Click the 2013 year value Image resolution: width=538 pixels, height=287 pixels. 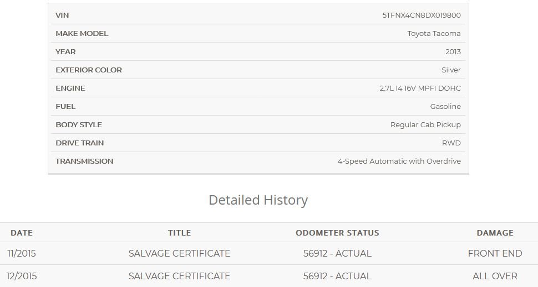(453, 51)
